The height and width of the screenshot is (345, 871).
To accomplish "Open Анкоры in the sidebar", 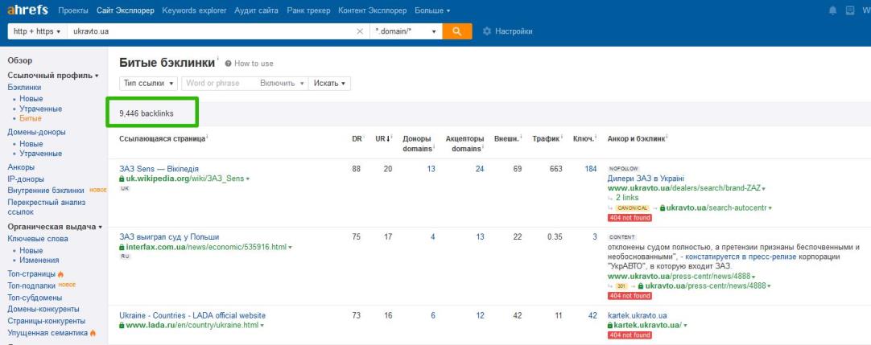I will 21,167.
